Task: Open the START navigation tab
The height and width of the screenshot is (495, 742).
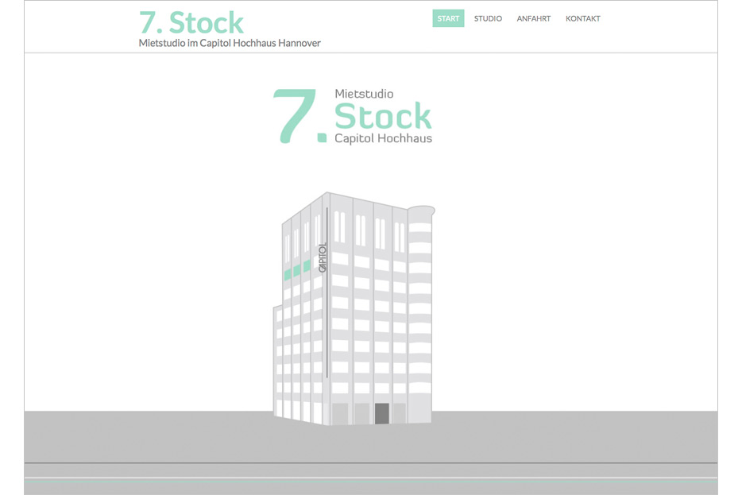Action: click(x=448, y=18)
